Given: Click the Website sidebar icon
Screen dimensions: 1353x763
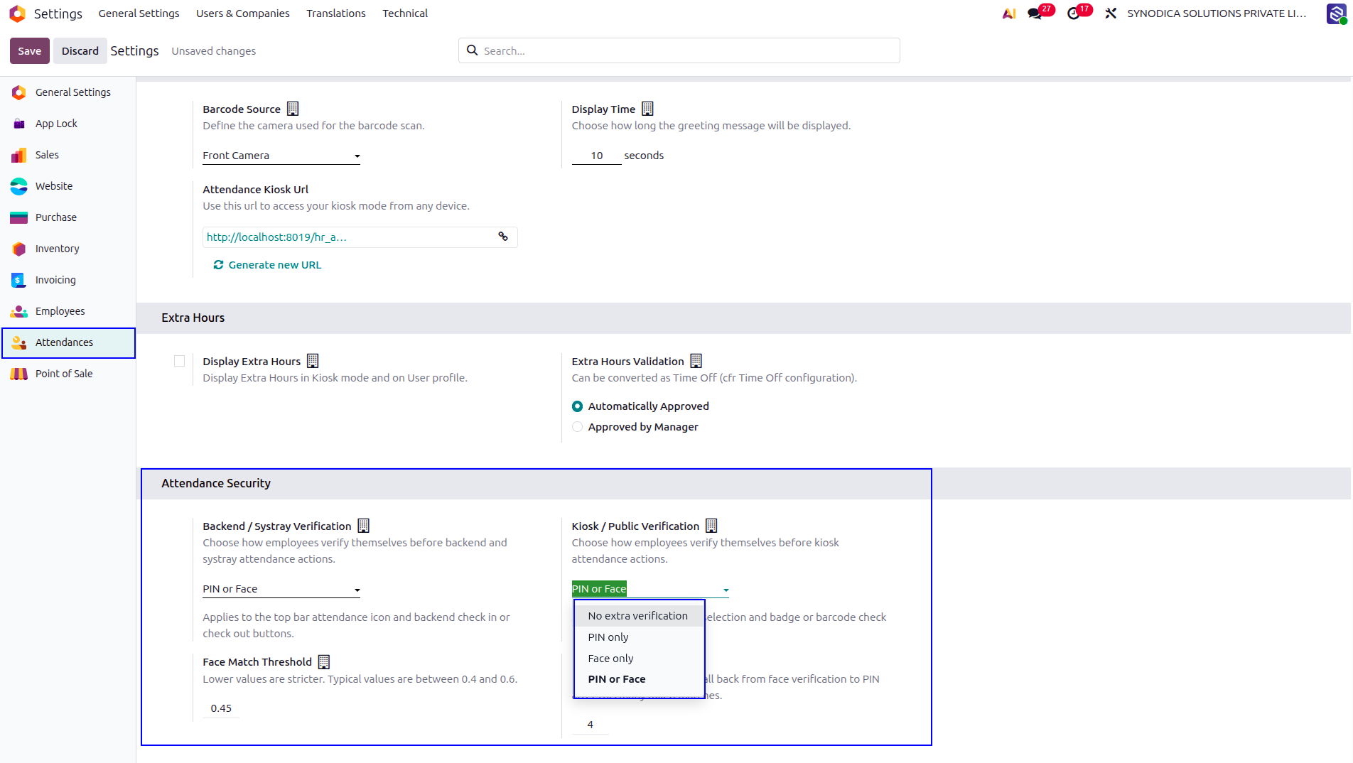Looking at the screenshot, I should [x=19, y=186].
